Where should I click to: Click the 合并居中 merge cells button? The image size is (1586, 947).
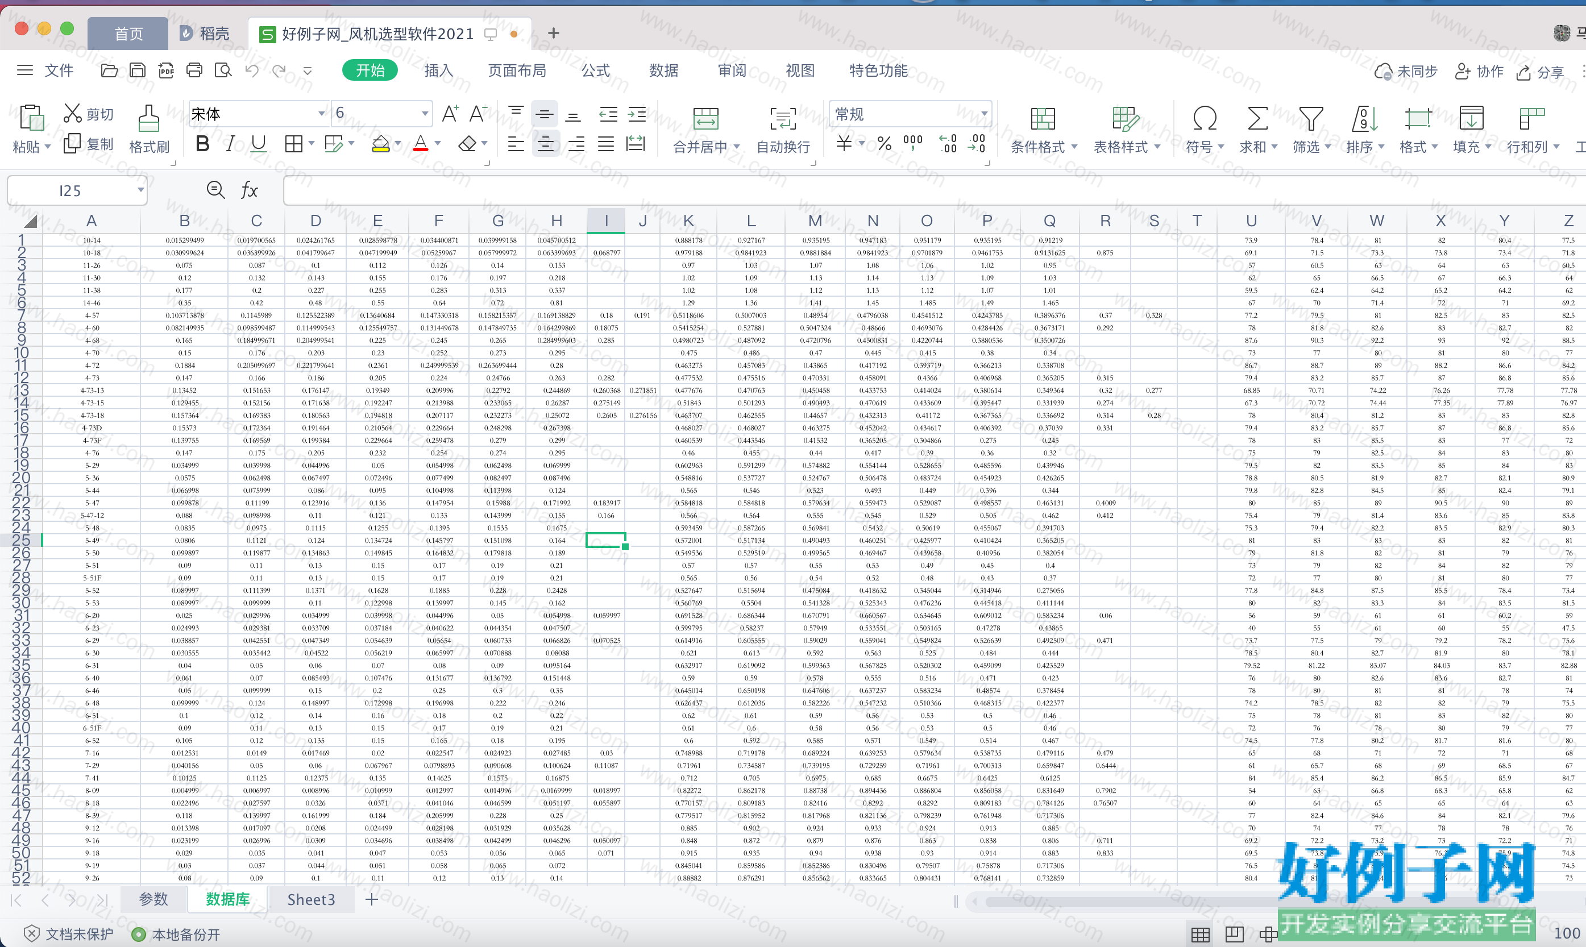tap(705, 130)
